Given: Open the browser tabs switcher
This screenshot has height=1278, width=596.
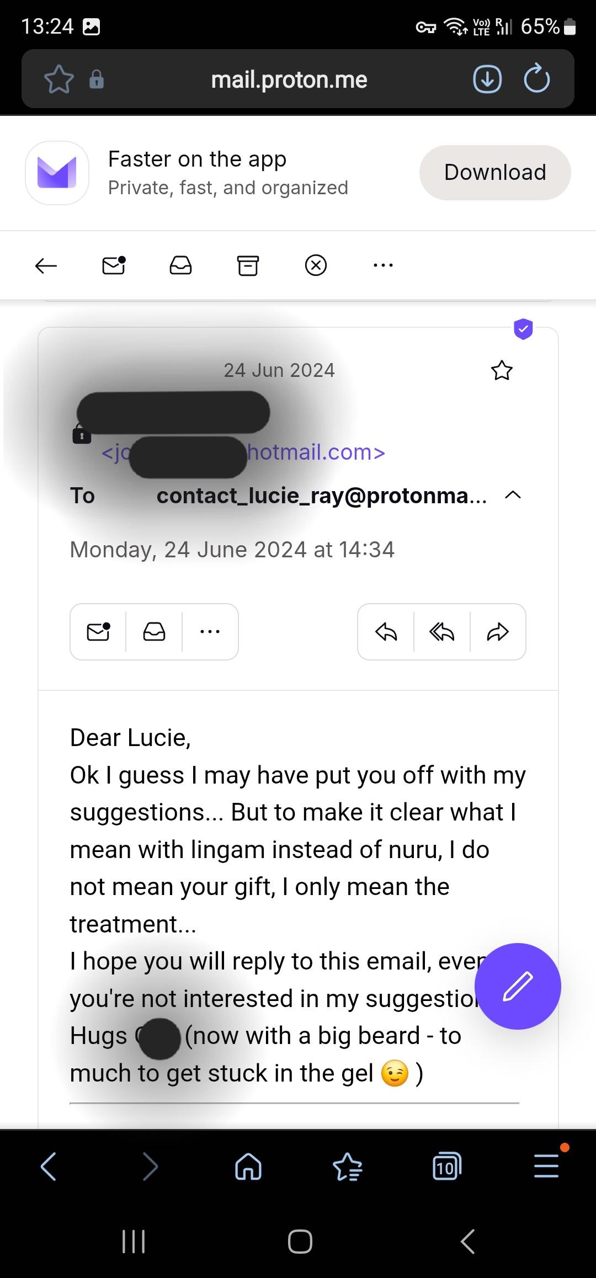Looking at the screenshot, I should 446,1167.
